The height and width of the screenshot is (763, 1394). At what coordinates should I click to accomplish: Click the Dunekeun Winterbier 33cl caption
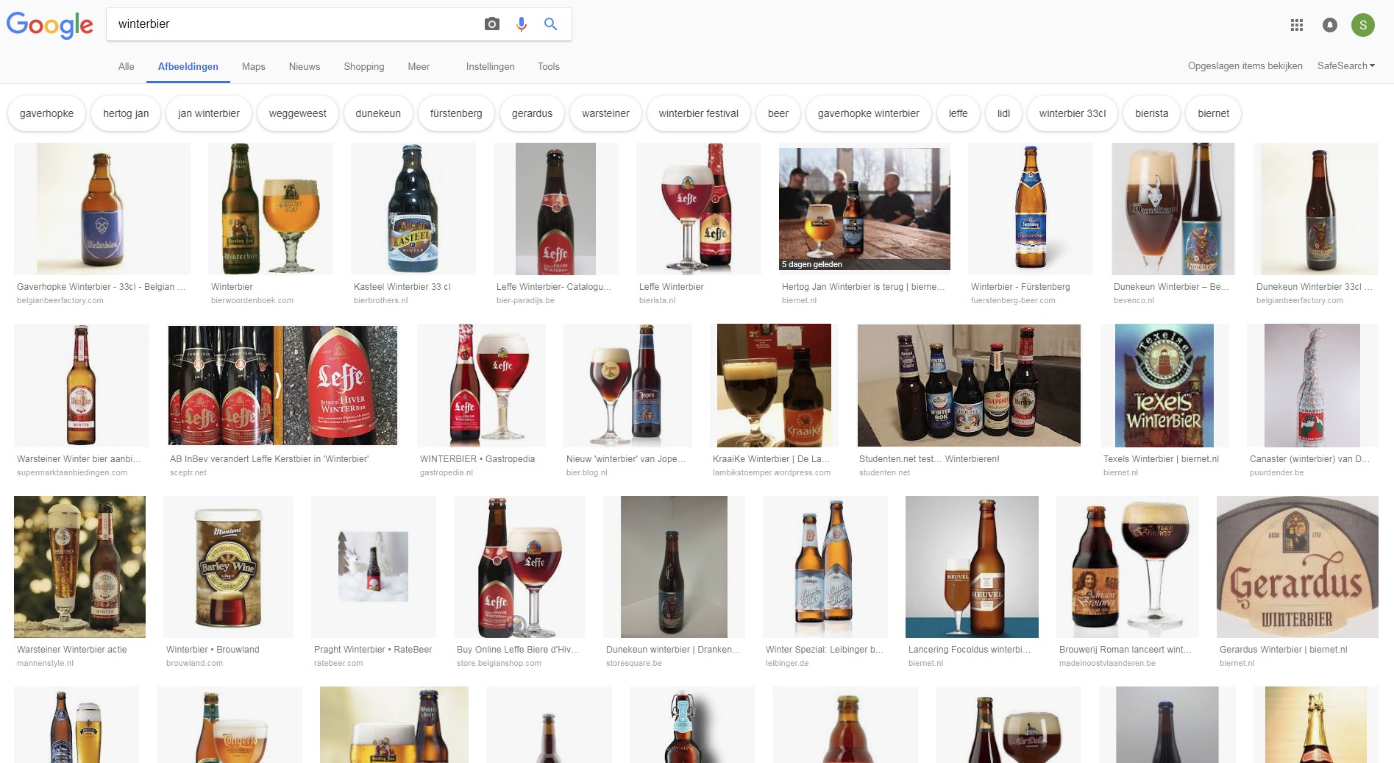point(1314,287)
